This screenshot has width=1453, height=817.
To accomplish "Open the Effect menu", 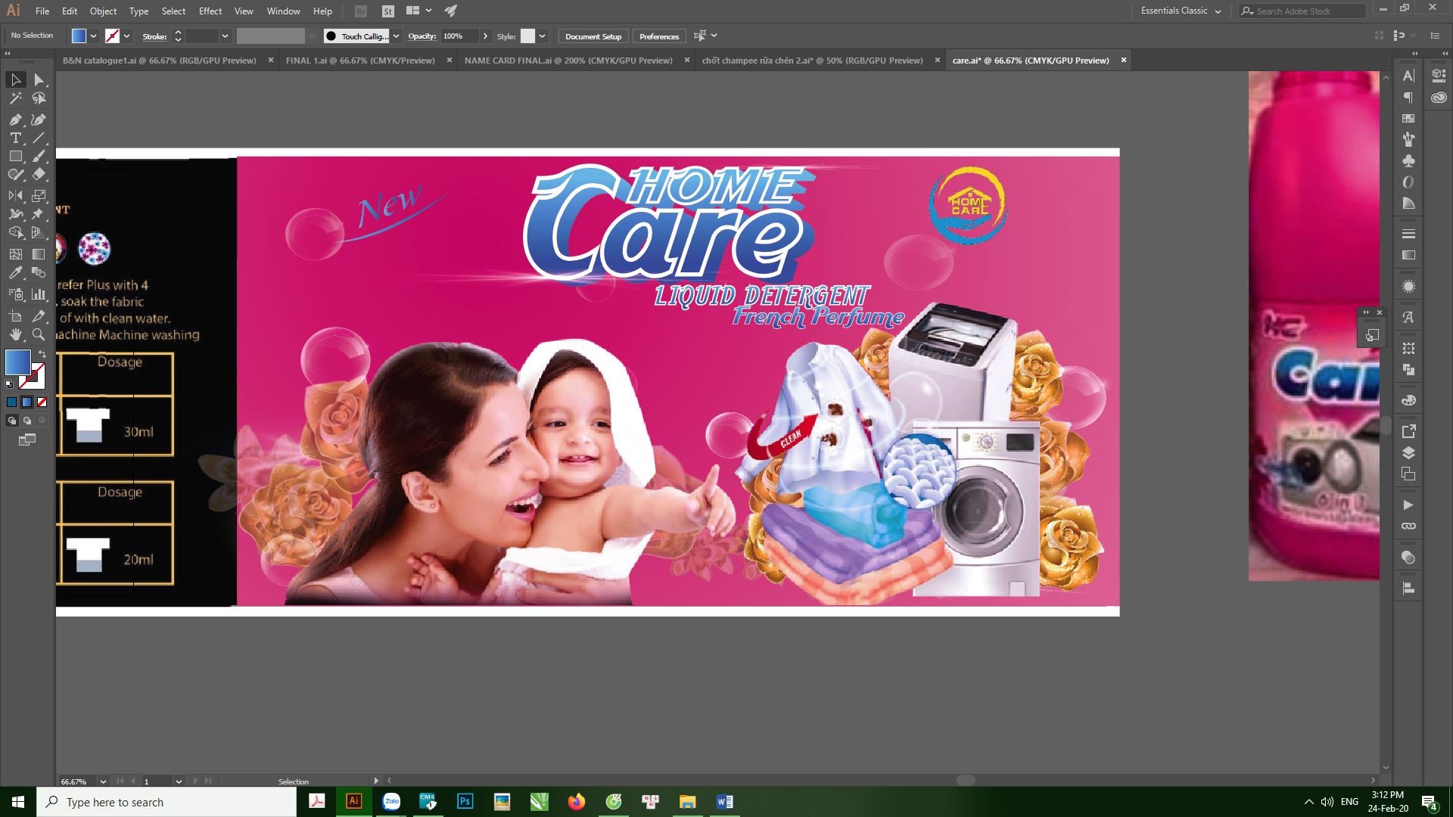I will coord(210,11).
